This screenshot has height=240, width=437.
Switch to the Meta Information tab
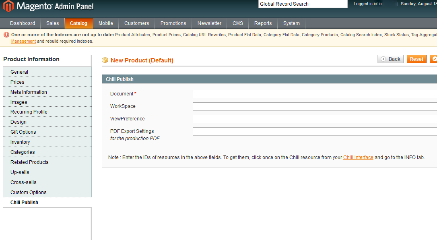[x=47, y=92]
